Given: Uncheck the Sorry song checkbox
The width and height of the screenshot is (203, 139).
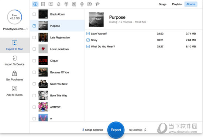Looking at the screenshot, I should tap(88, 40).
